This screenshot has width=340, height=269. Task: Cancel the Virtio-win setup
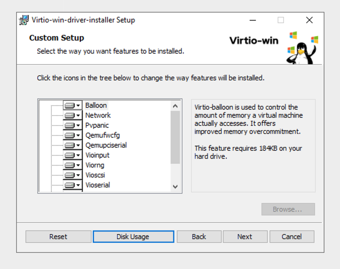coord(292,237)
